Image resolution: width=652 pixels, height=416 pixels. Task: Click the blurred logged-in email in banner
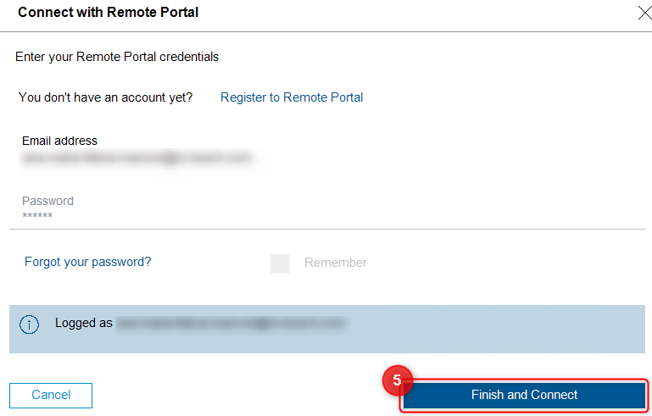231,323
